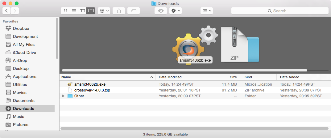The width and height of the screenshot is (331, 138).
Task: Click the 11.4 MB size cell
Action: coord(229,84)
